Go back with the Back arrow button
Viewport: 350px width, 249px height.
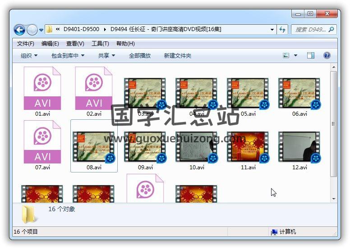click(19, 30)
